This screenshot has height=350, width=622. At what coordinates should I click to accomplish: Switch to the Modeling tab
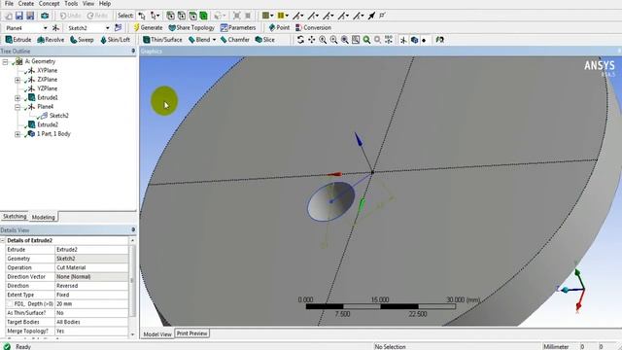click(43, 217)
